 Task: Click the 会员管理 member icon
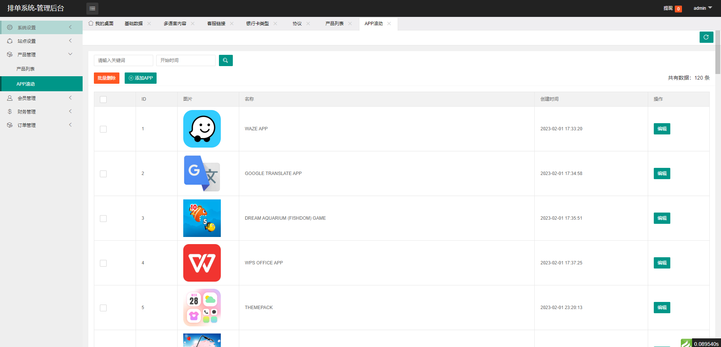click(10, 98)
